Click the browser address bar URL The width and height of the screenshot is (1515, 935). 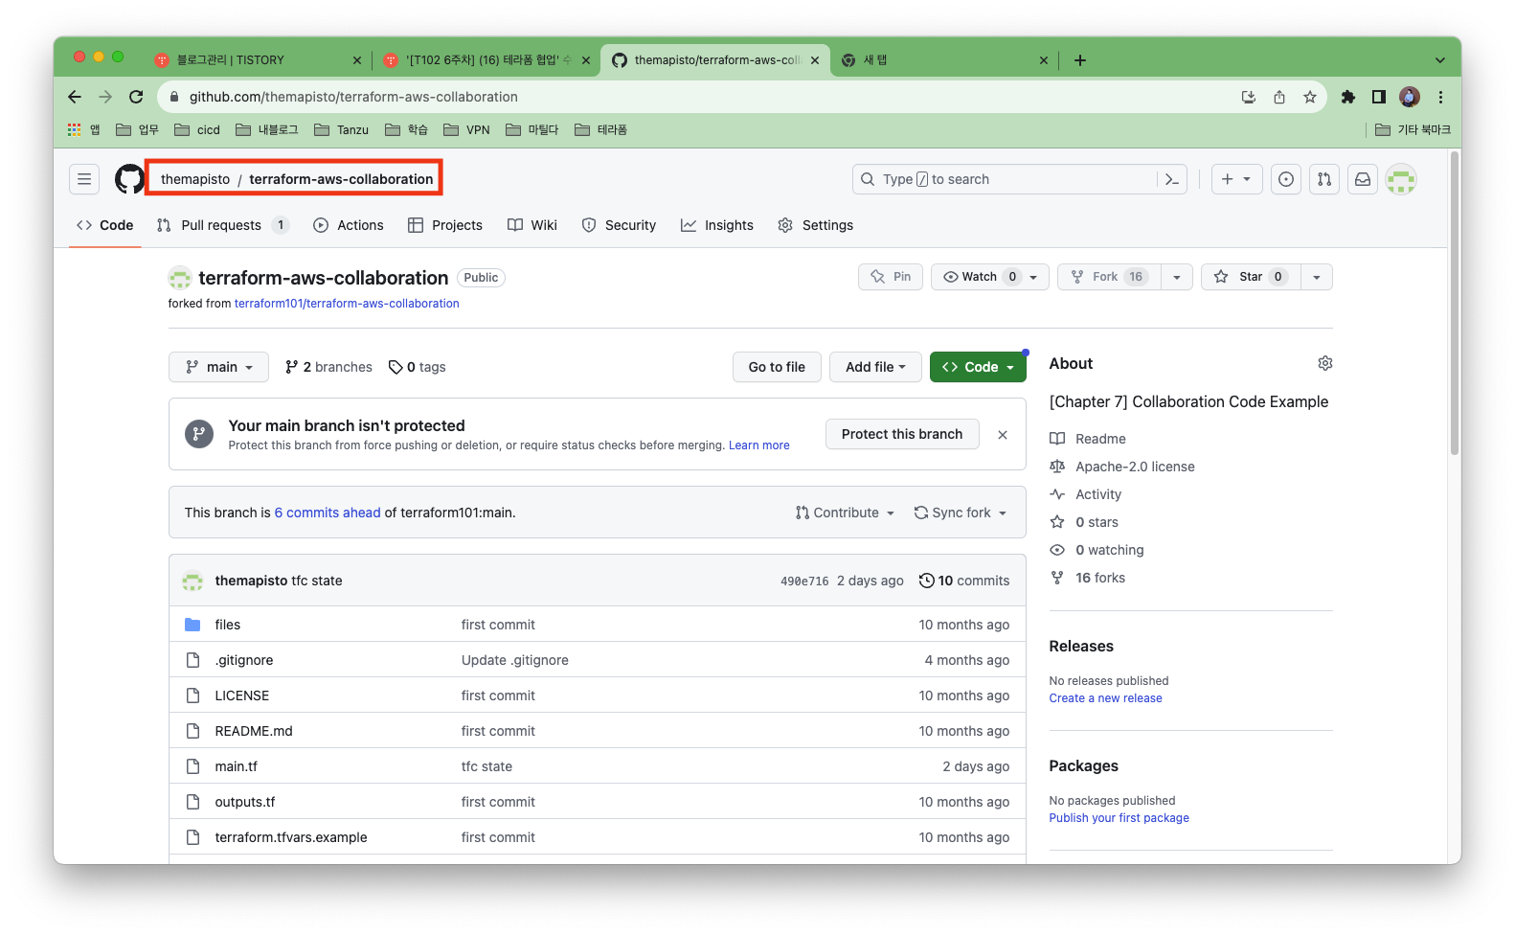coord(353,97)
